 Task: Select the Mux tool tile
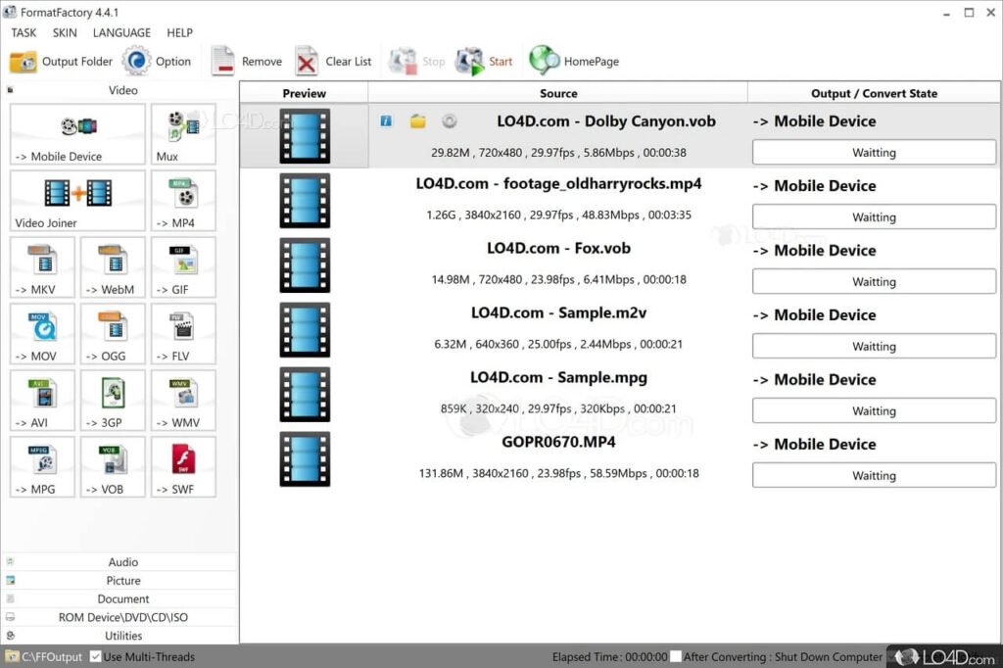click(x=183, y=134)
